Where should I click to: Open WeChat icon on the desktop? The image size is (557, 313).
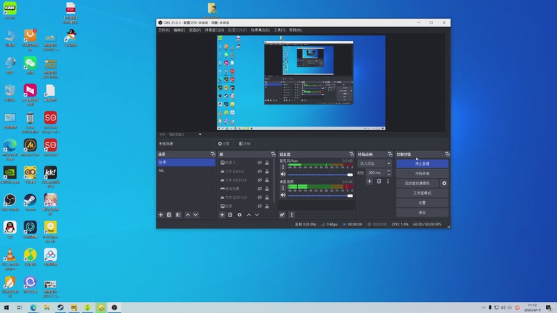[x=30, y=65]
